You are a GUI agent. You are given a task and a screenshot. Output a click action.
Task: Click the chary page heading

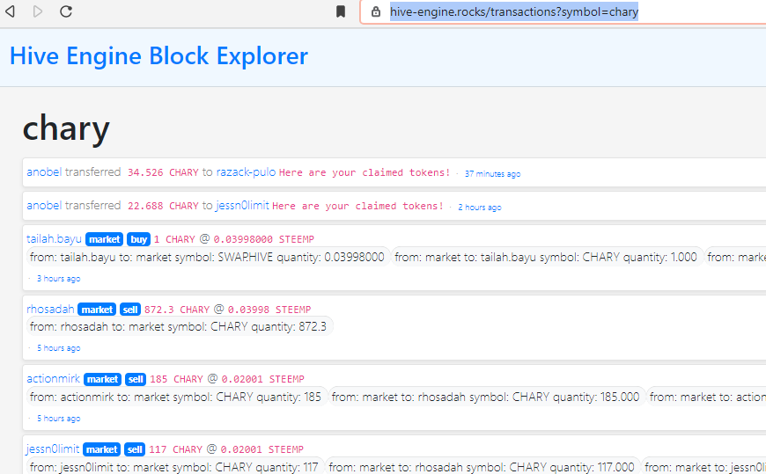pyautogui.click(x=66, y=129)
